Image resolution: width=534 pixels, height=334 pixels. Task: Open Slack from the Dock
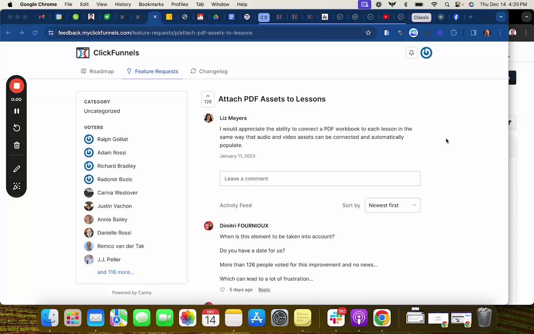336,318
